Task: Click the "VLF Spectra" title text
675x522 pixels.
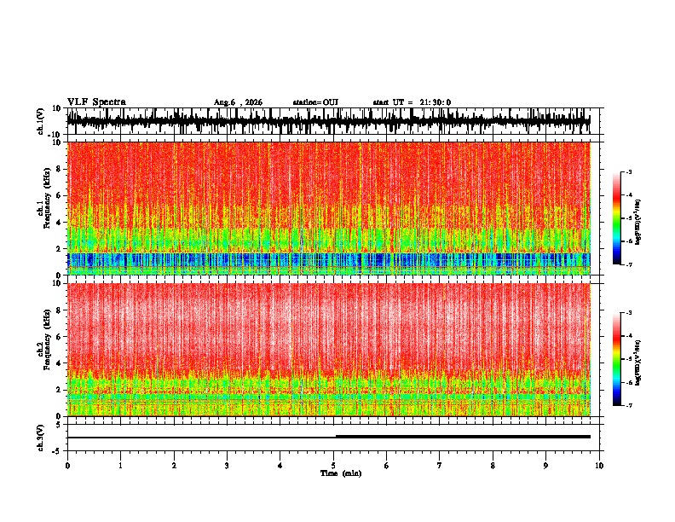Action: click(96, 102)
